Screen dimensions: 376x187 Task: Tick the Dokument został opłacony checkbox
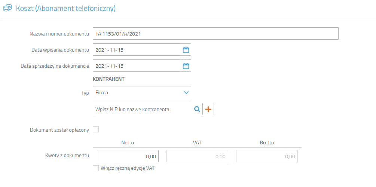coord(96,130)
